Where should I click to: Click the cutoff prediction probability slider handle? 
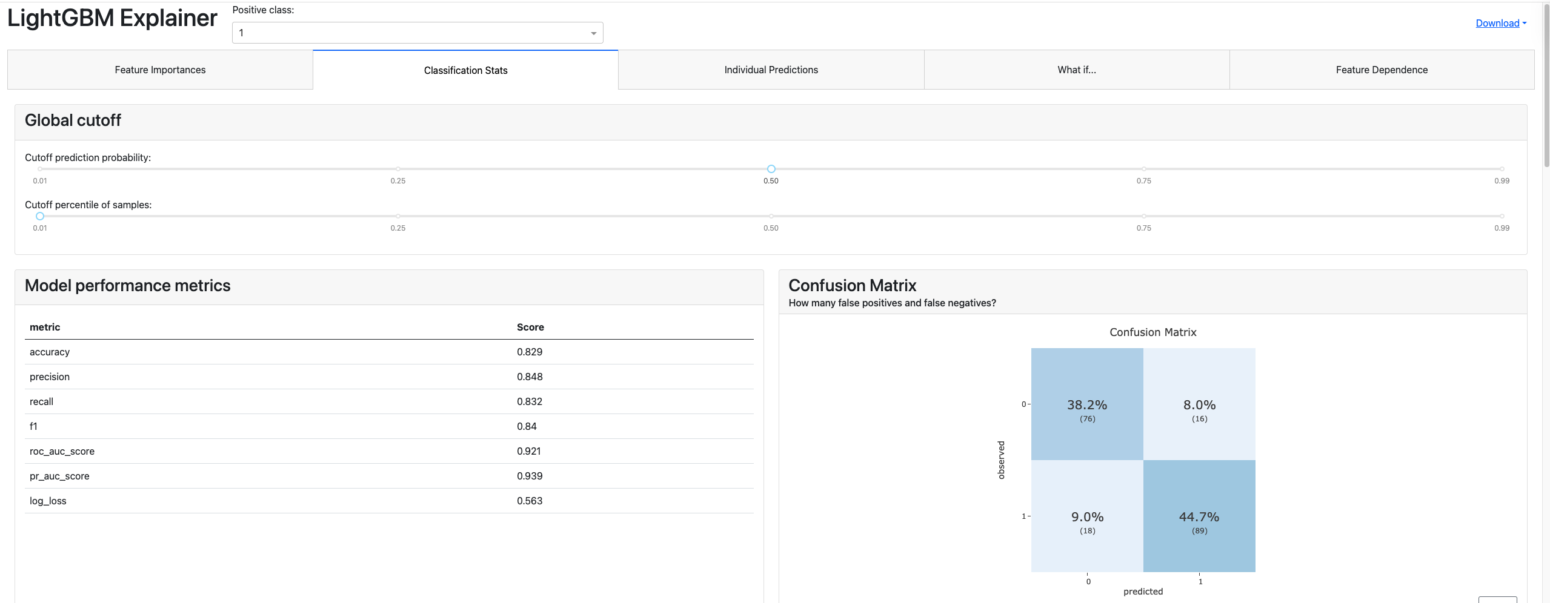[x=771, y=169]
